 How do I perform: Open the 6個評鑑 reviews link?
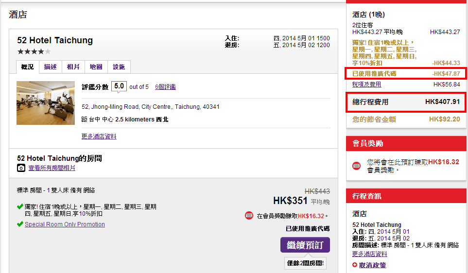165,87
